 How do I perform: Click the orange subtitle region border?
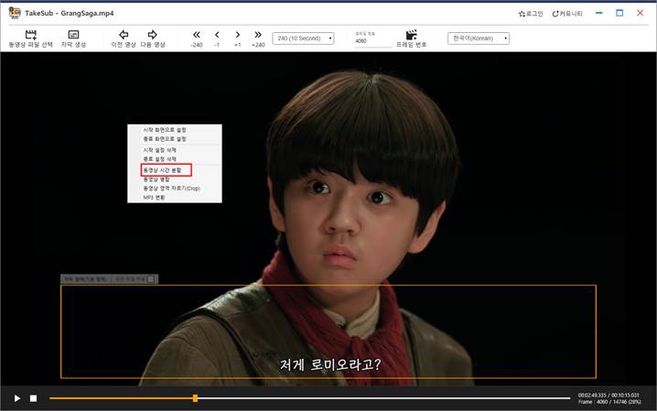tap(328, 286)
